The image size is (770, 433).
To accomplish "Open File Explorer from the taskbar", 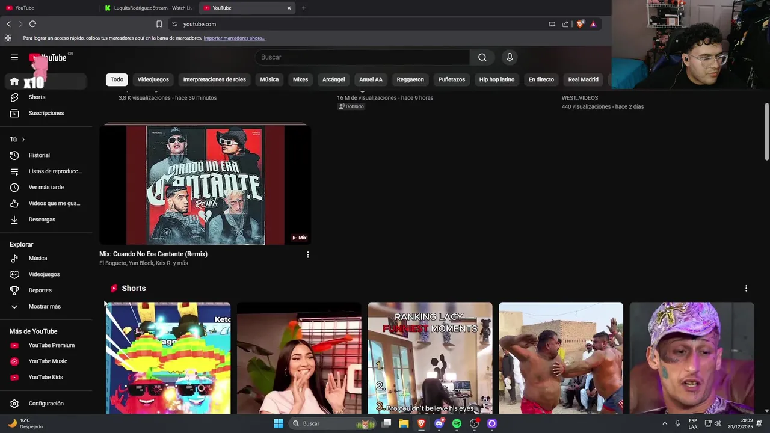I will (x=404, y=423).
